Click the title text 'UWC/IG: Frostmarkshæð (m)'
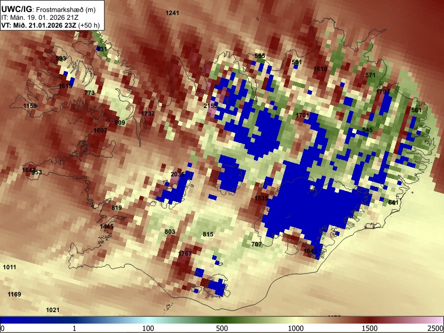 point(49,9)
